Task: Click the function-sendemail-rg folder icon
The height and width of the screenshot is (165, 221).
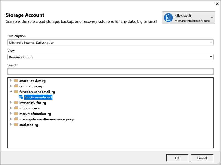Action: 16,92
